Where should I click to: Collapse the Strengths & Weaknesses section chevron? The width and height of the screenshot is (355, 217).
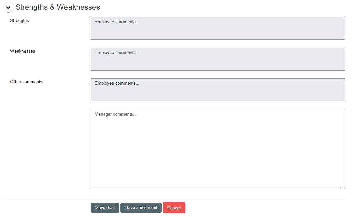point(8,7)
